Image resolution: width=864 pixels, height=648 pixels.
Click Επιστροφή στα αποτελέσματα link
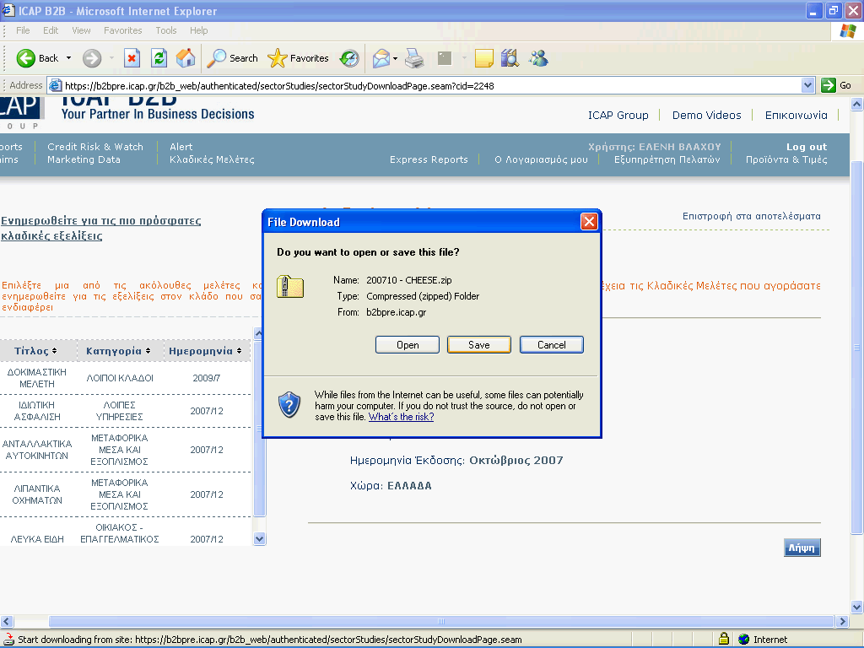[x=751, y=216]
